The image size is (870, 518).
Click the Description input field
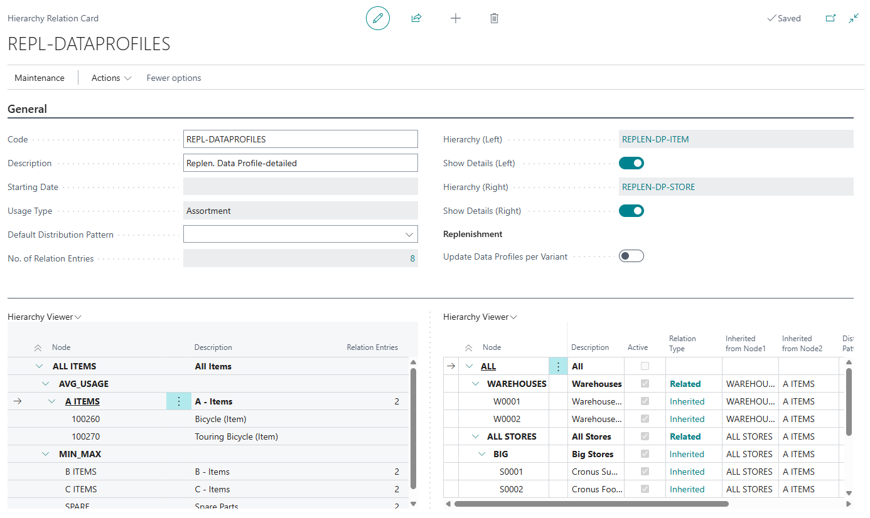tap(300, 163)
